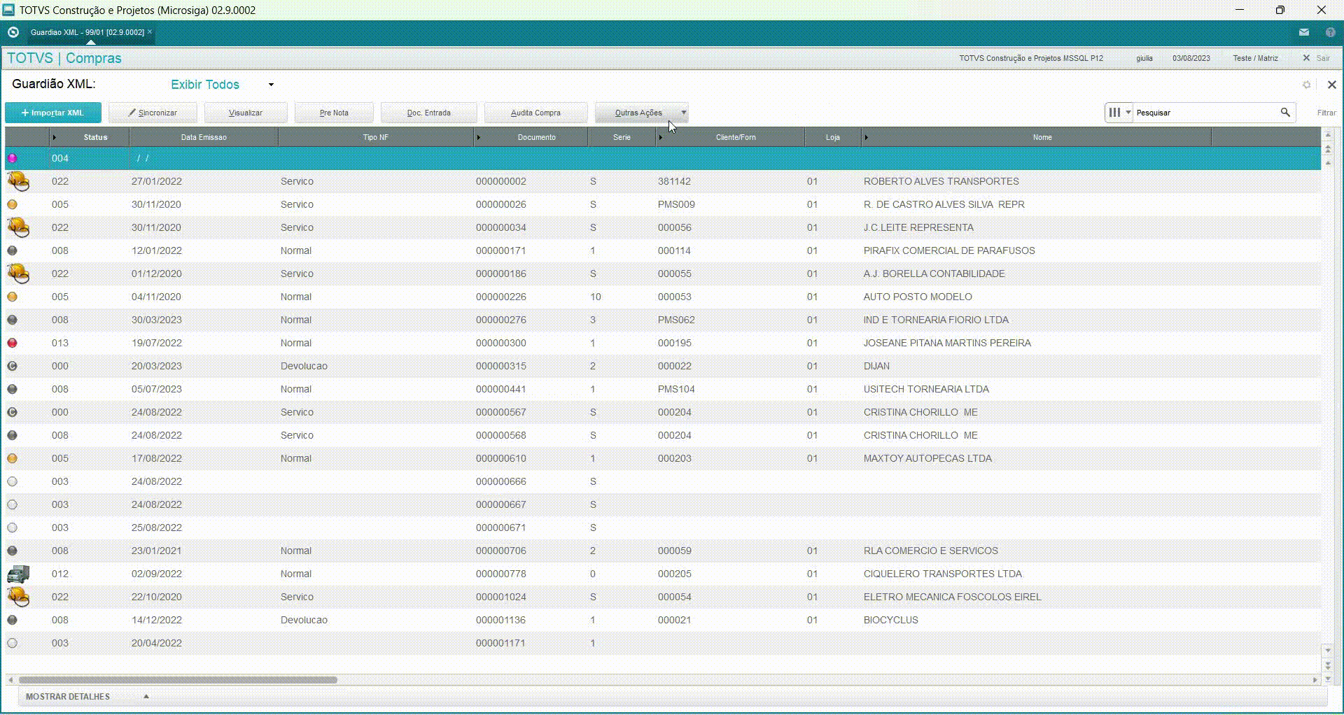Click status icon for J.C.LEITE REPRESENTA row
This screenshot has width=1344, height=715.
(x=18, y=227)
